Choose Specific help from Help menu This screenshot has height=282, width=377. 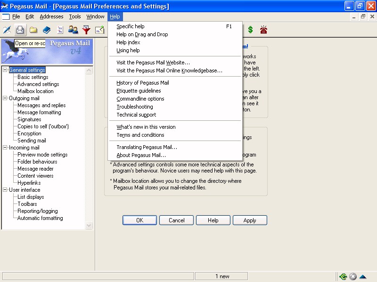175,26
